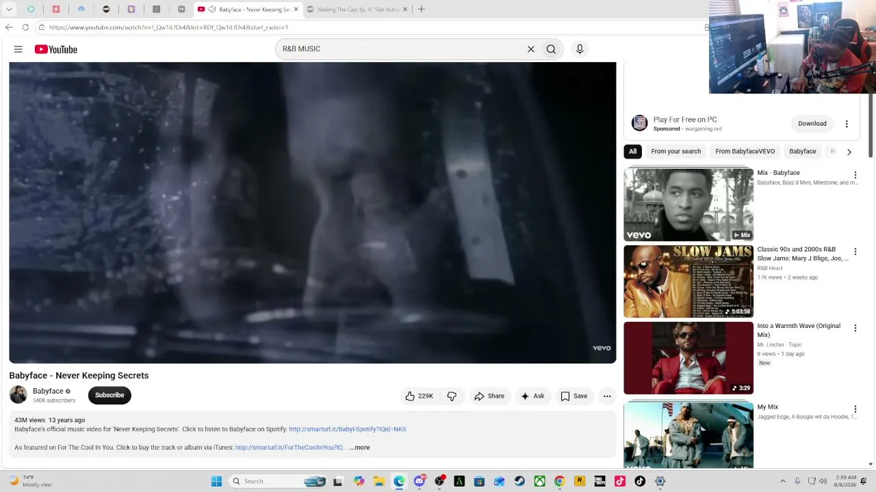
Task: Open Rockstar Games Launcher from taskbar
Action: (x=580, y=481)
